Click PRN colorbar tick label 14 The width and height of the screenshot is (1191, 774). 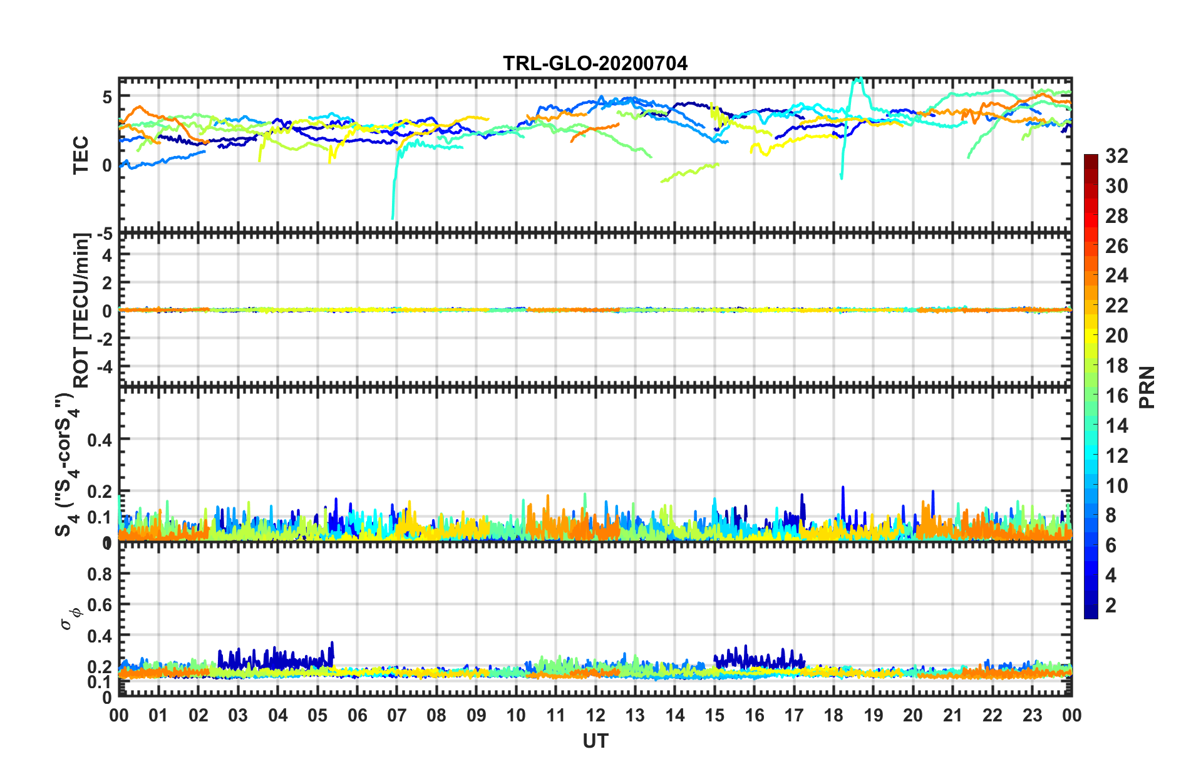1116,426
